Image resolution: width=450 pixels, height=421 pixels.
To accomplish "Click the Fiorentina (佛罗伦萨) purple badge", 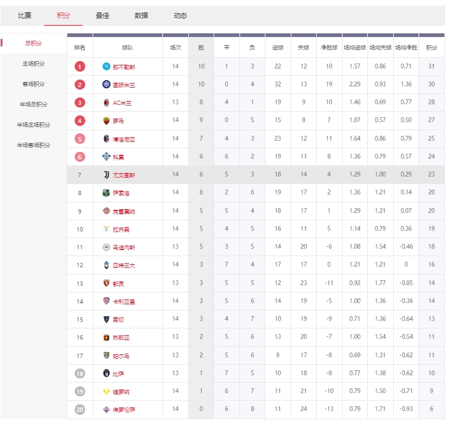I will [106, 410].
